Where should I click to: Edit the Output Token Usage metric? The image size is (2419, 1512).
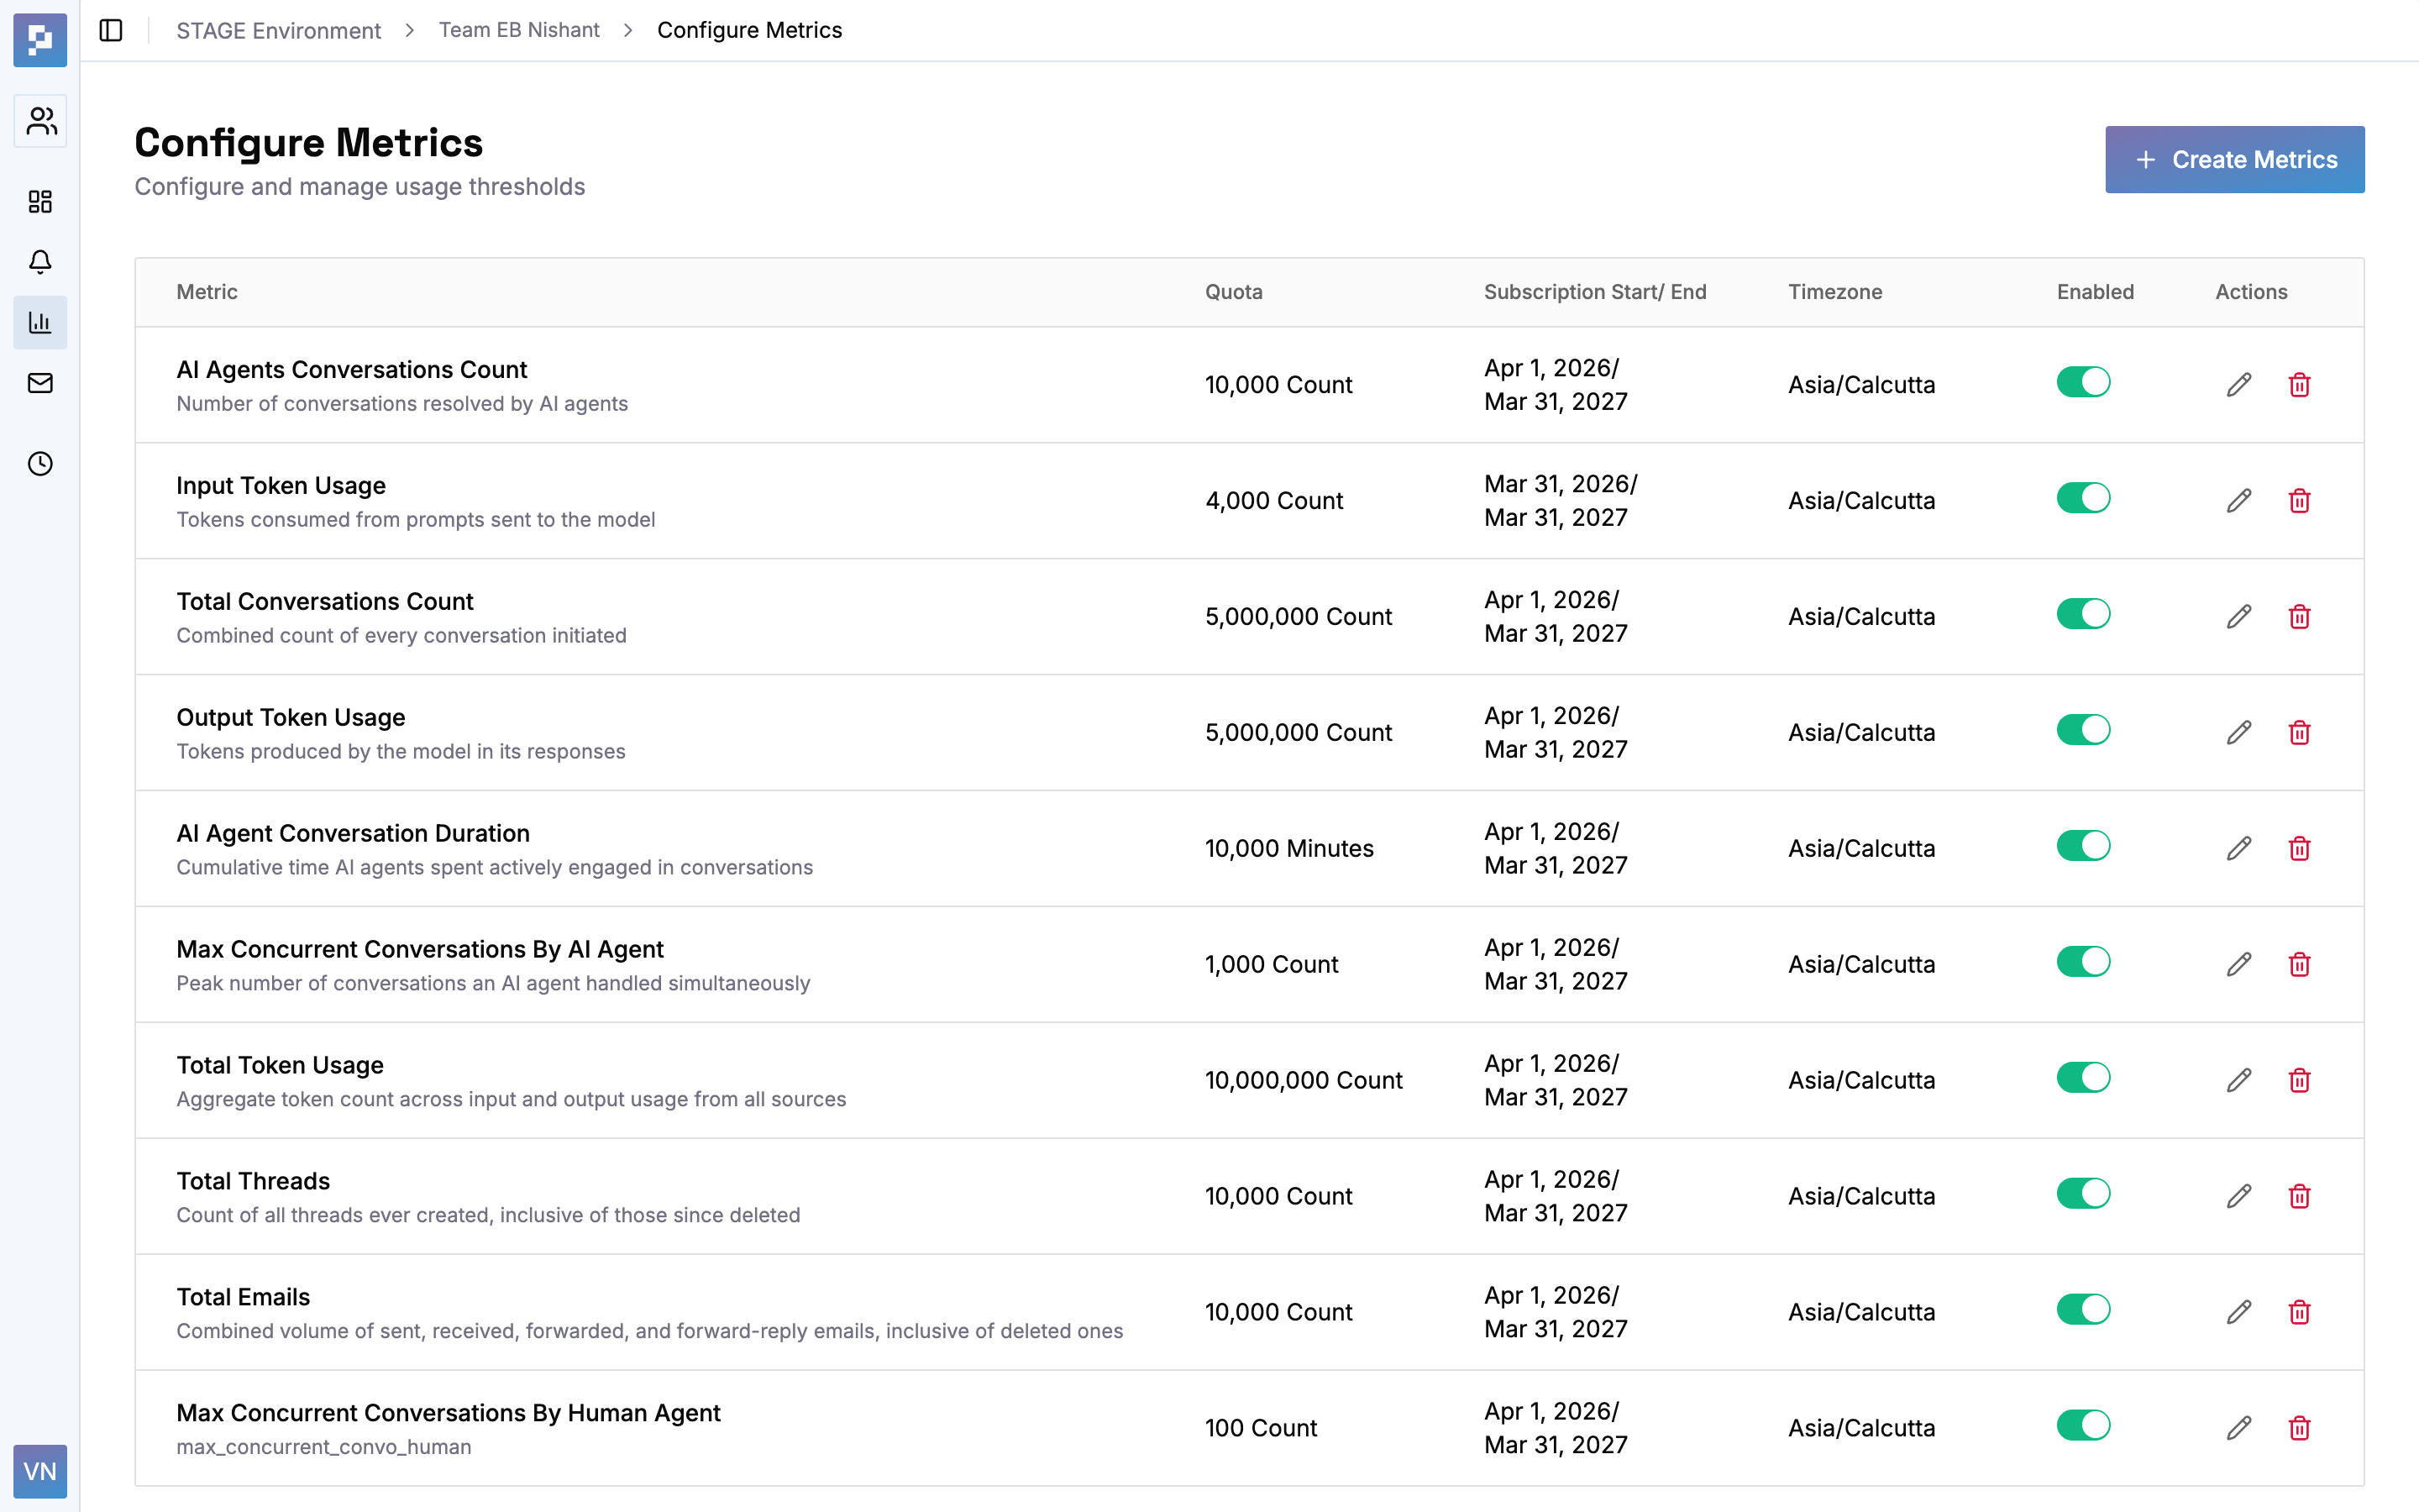(x=2239, y=732)
